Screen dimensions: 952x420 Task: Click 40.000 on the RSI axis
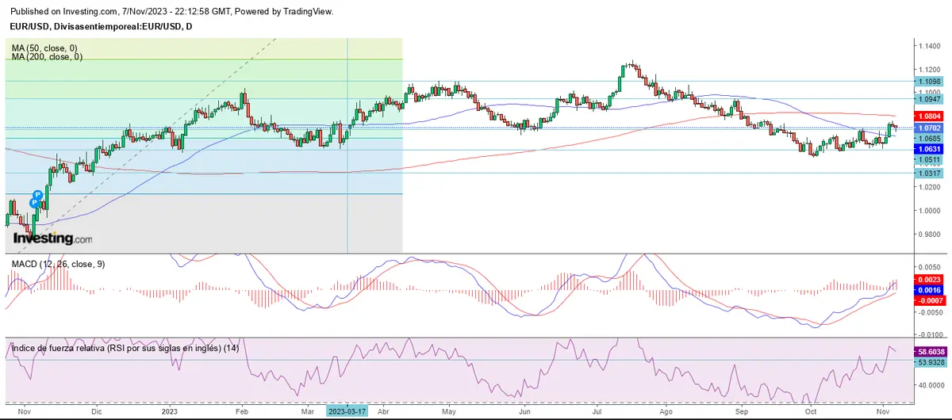931,385
